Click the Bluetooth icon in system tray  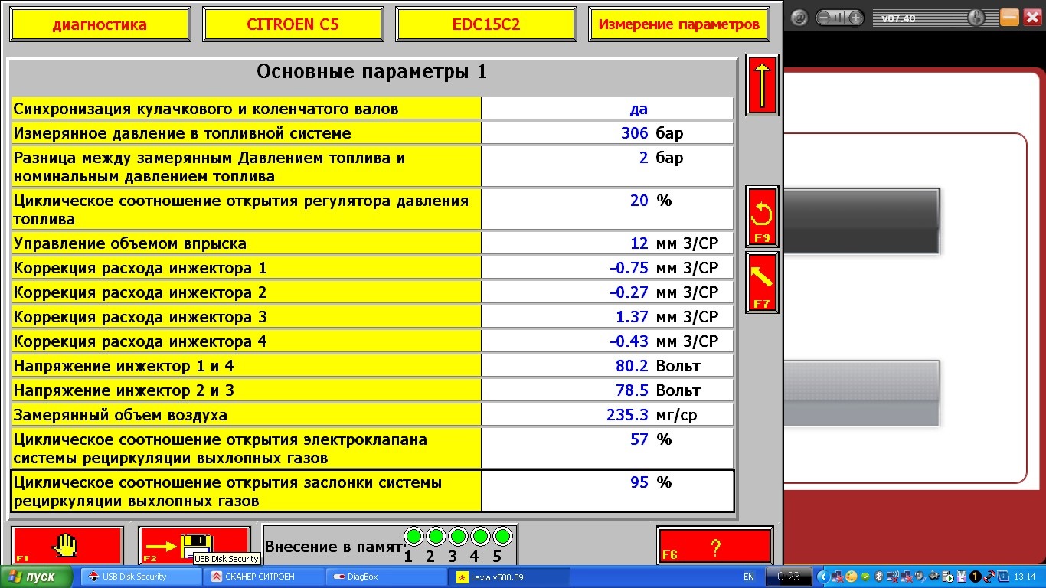pos(878,577)
